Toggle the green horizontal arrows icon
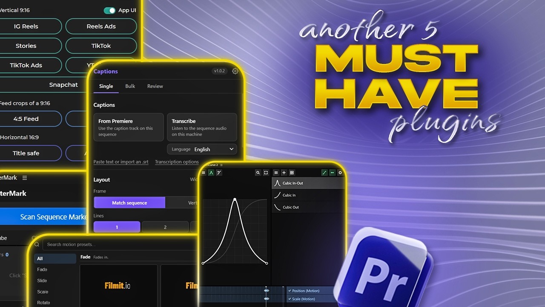Image resolution: width=545 pixels, height=307 pixels. click(333, 173)
